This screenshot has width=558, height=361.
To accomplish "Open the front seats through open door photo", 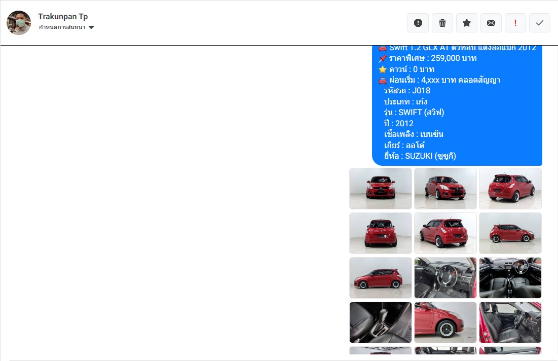I will click(510, 322).
